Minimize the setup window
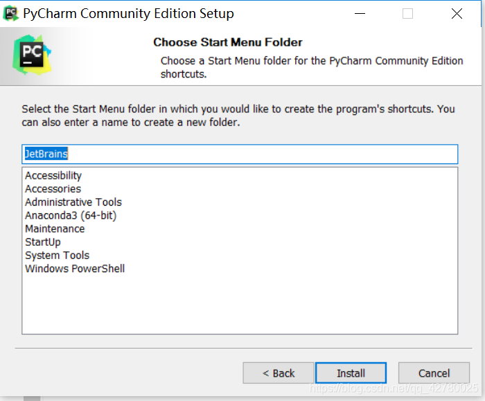The image size is (485, 401). click(360, 14)
